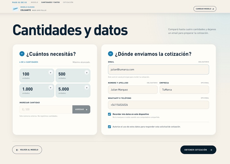Screen dimensions: 230x164
Task: Toggle Recordar mis datos en este dispositivo checkbox
Action: tap(110, 114)
